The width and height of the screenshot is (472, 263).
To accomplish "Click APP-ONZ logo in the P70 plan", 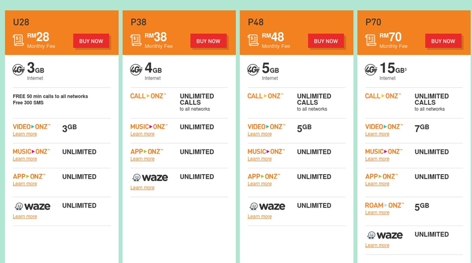I will pyautogui.click(x=381, y=177).
